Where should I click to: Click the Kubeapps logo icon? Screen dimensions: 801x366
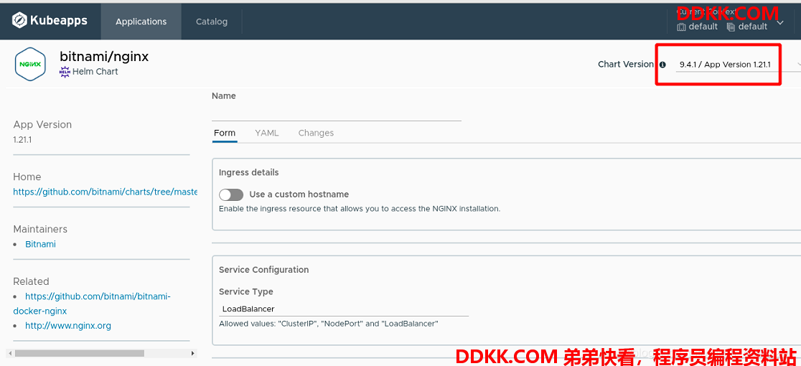pos(19,20)
